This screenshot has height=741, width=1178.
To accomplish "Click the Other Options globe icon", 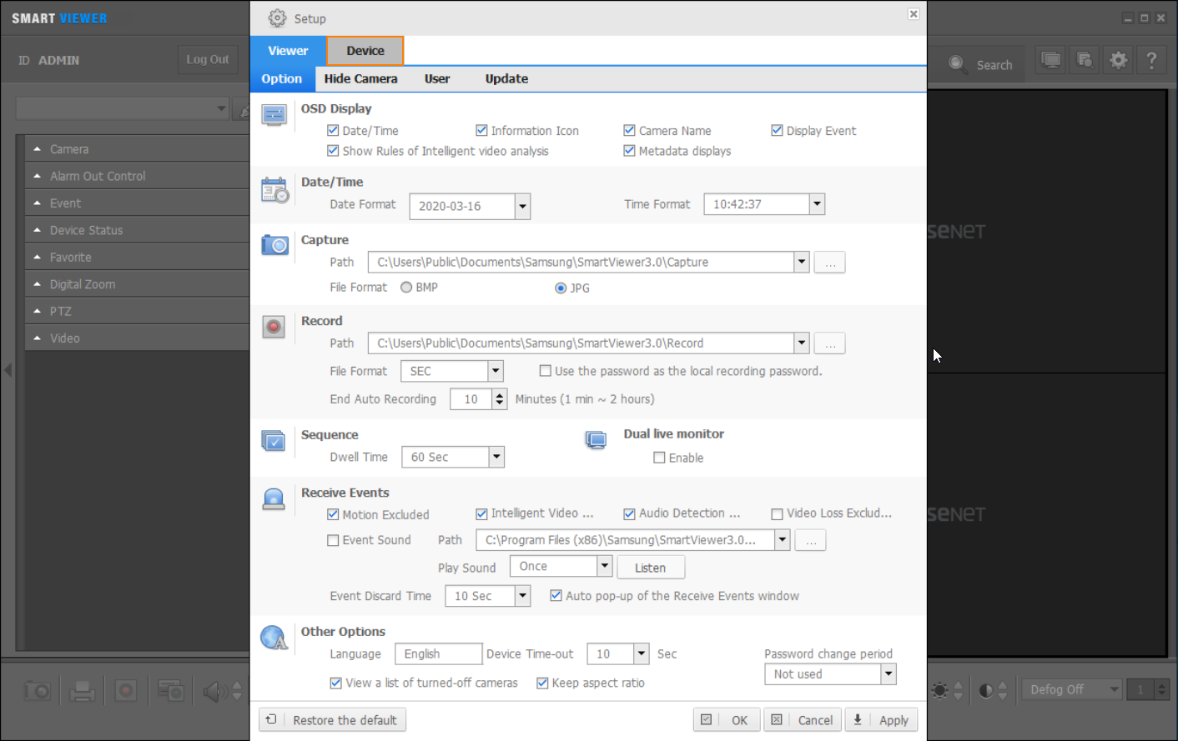I will pyautogui.click(x=274, y=638).
